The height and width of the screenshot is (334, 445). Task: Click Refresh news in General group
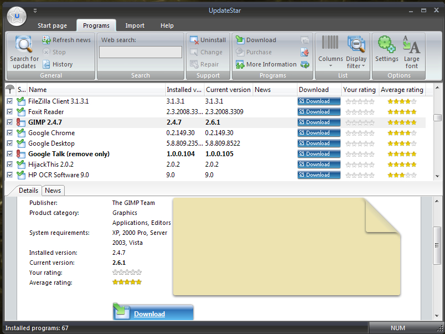66,40
